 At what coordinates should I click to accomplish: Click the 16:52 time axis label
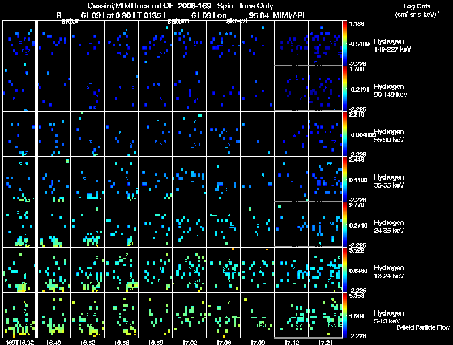88,343
